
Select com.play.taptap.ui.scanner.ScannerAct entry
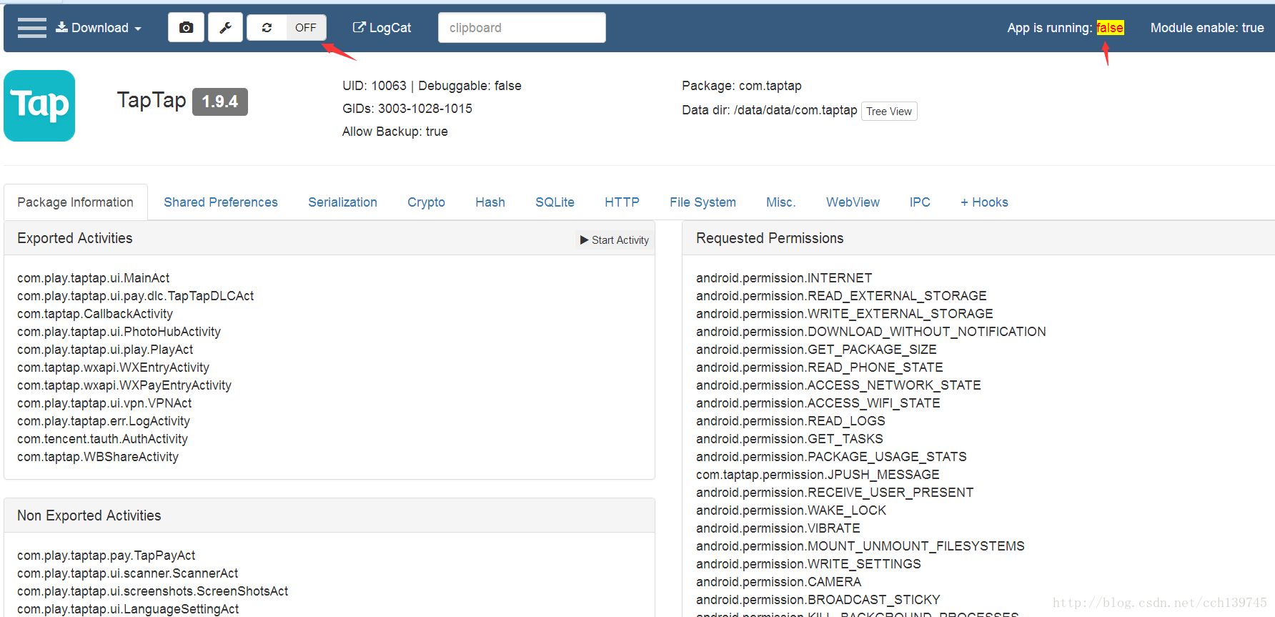[128, 573]
